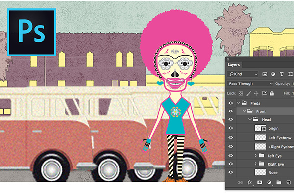The image size is (294, 194).
Task: Toggle visibility of Left Eyebrow layer
Action: pos(231,137)
